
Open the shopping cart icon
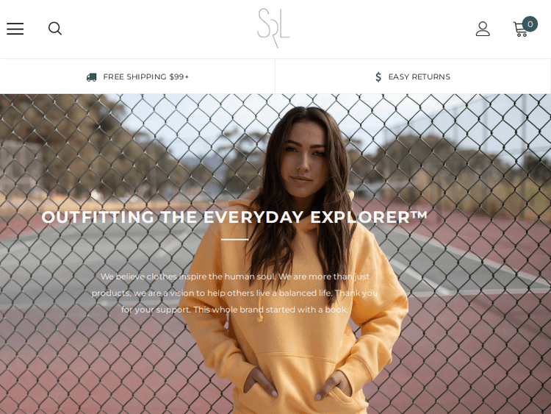pos(520,29)
